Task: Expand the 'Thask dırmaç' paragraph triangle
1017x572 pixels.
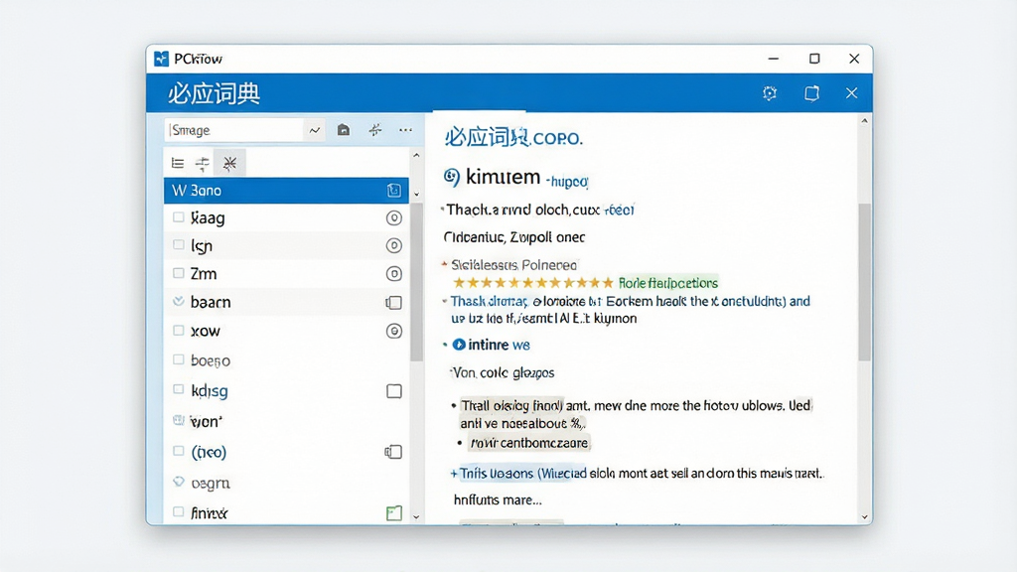Action: coord(444,301)
